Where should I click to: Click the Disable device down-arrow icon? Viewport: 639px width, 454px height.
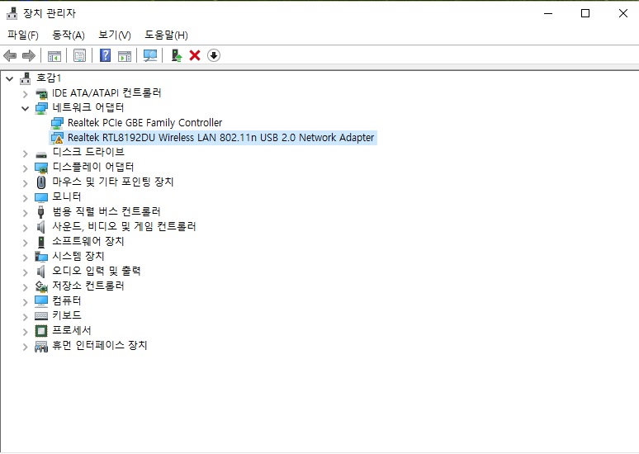click(214, 55)
